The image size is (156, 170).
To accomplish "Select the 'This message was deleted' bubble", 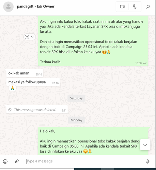I will coord(37,109).
